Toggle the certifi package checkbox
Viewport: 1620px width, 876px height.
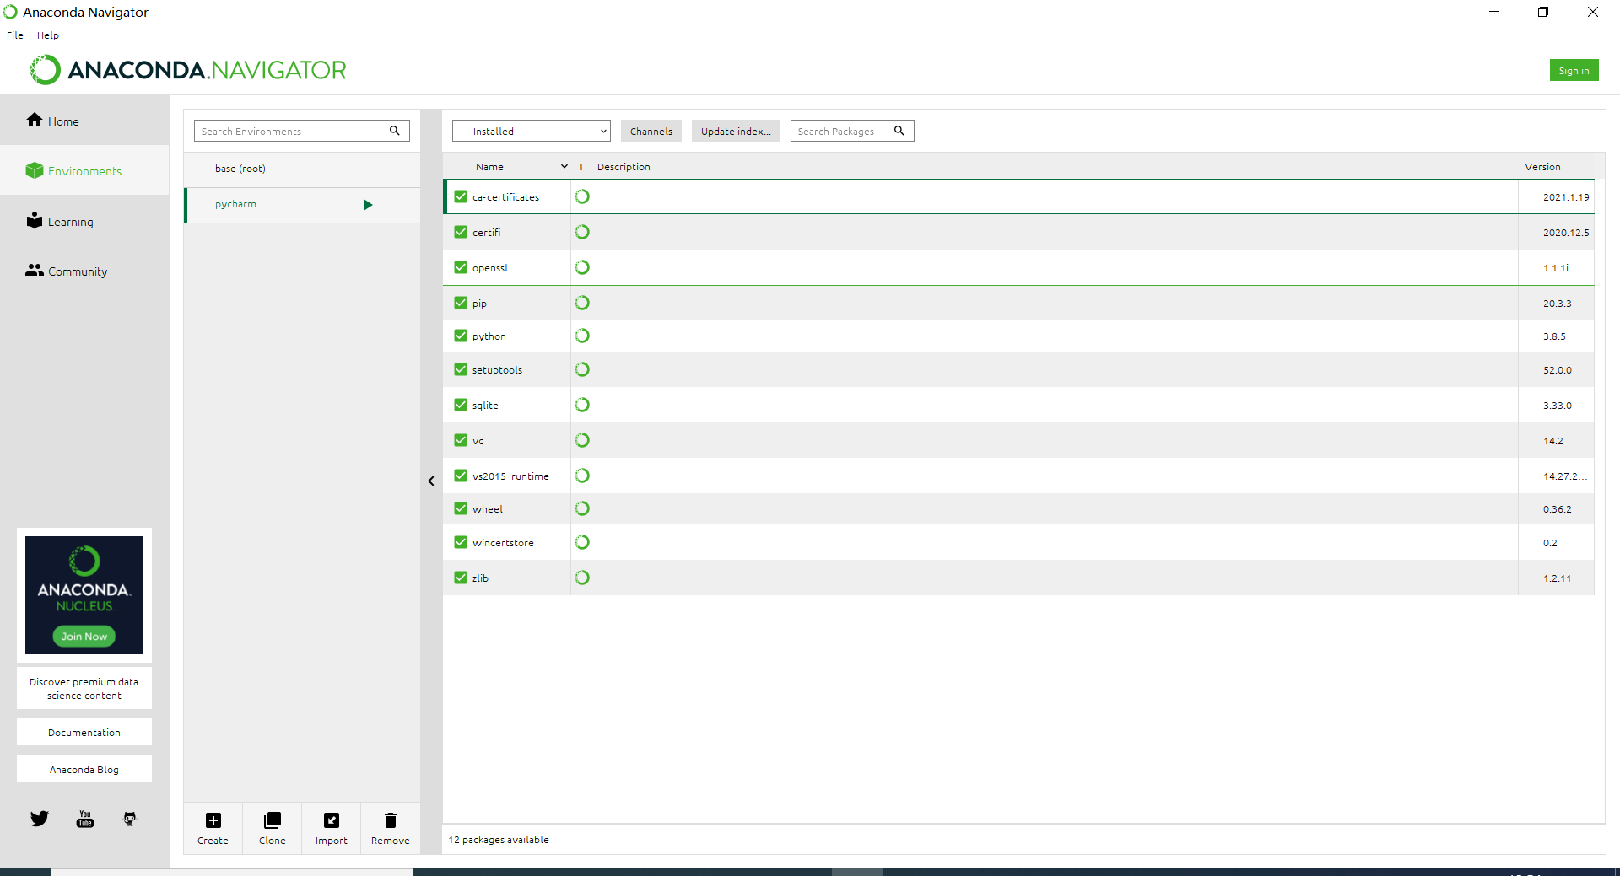pyautogui.click(x=461, y=232)
